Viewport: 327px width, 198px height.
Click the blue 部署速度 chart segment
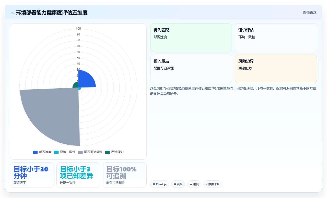pos(86,80)
